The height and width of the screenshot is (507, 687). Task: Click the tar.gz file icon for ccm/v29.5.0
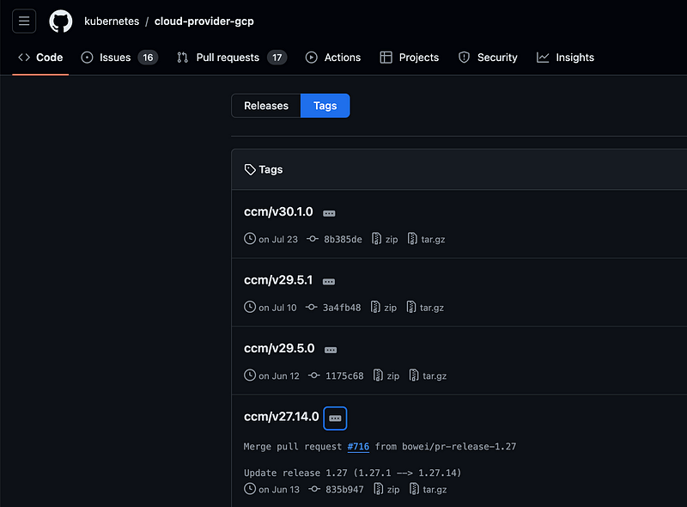pos(414,376)
